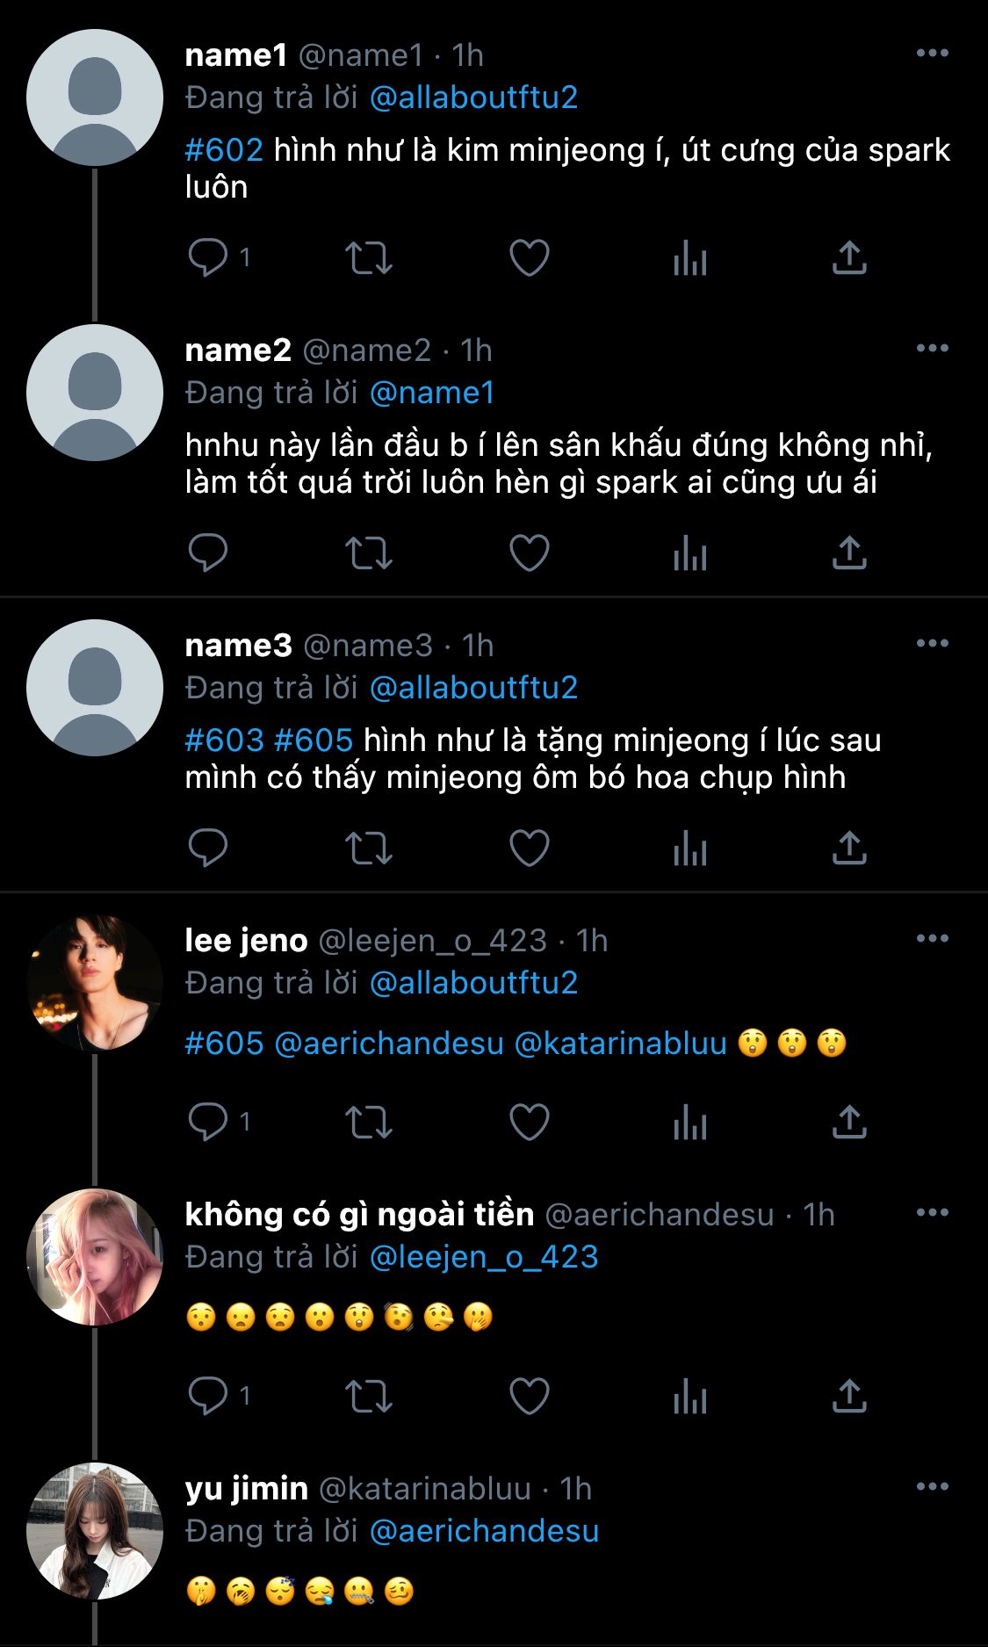Expand the three-dot menu on name3's tweet
Screen dimensions: 988x1647
coord(932,644)
